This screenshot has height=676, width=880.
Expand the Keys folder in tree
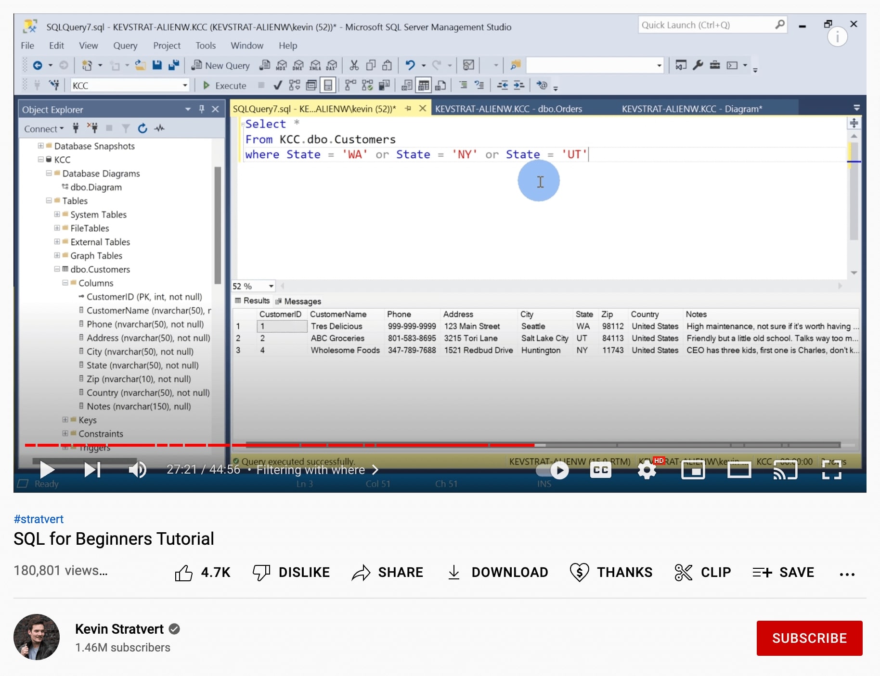(x=65, y=420)
